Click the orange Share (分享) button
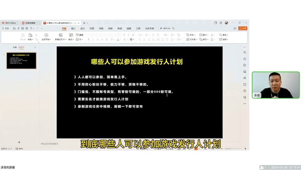Screen dimensions: 301x170 coord(243,28)
